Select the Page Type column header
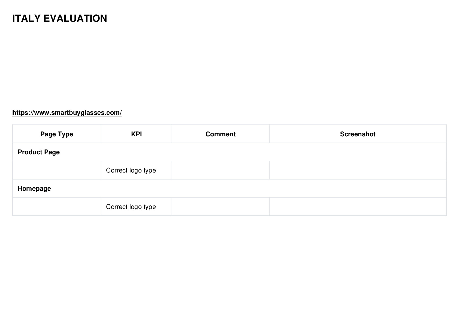This screenshot has height=324, width=459. (57, 134)
